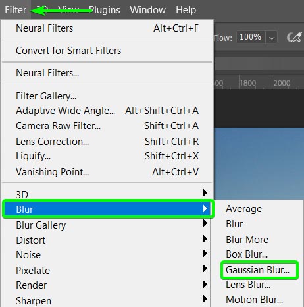304x307 pixels.
Task: Open the Camera Raw Filter entry
Action: coord(107,126)
